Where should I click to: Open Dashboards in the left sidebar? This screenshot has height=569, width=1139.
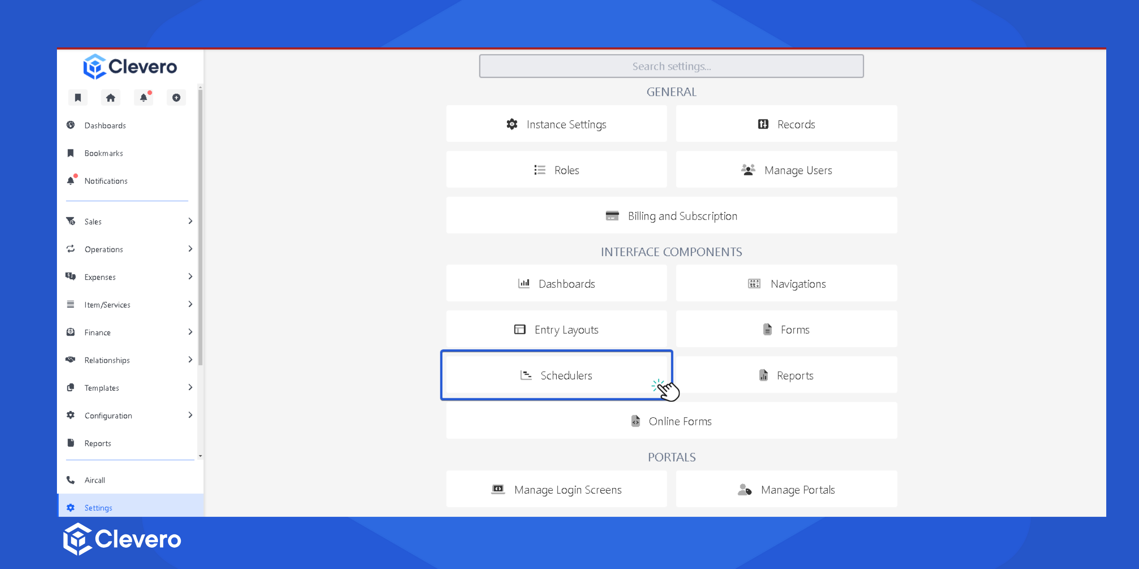[105, 126]
